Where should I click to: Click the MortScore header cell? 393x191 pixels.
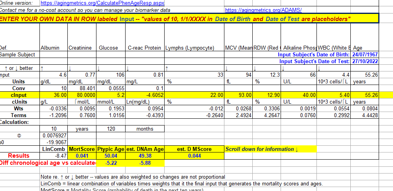(x=82, y=149)
